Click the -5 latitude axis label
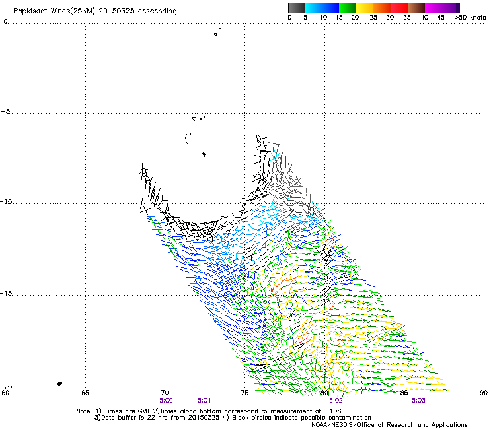 [6, 111]
